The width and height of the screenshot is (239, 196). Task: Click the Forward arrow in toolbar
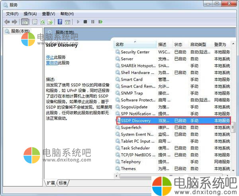tap(15, 21)
